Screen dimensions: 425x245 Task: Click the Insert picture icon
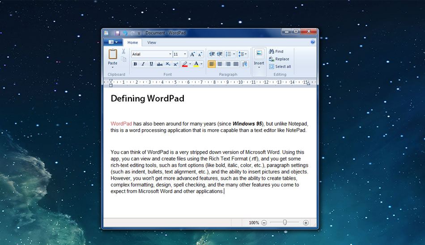[259, 53]
